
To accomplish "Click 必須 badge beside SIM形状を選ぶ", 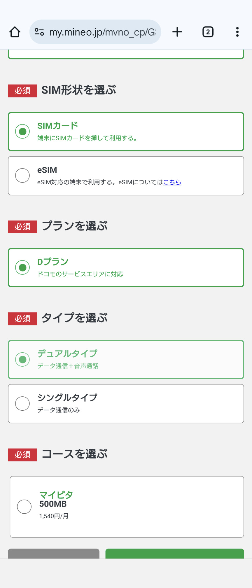I will pyautogui.click(x=22, y=91).
